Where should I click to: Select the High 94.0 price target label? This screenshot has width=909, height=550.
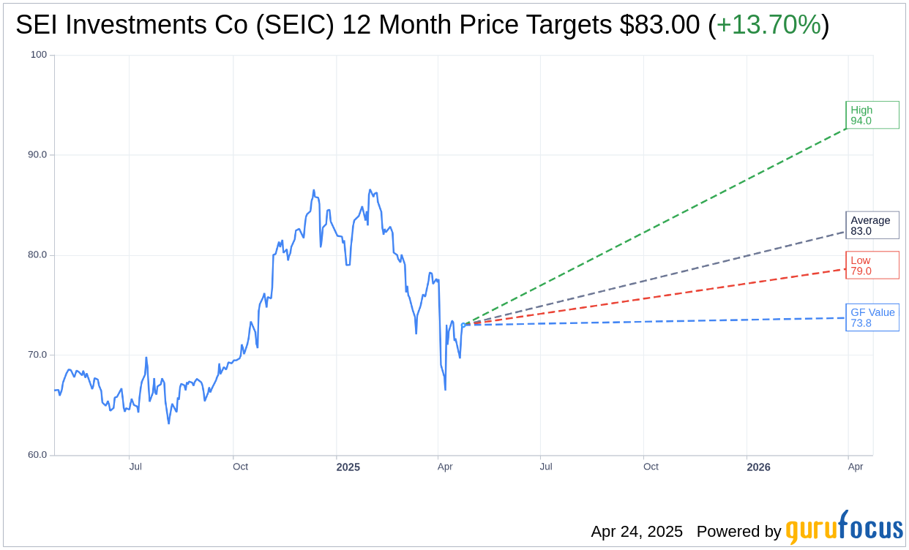click(x=872, y=116)
